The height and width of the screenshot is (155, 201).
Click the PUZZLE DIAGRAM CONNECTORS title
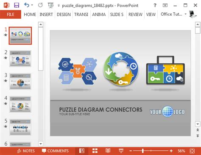[100, 110]
